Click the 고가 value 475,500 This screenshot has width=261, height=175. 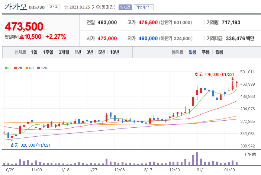pyautogui.click(x=148, y=22)
